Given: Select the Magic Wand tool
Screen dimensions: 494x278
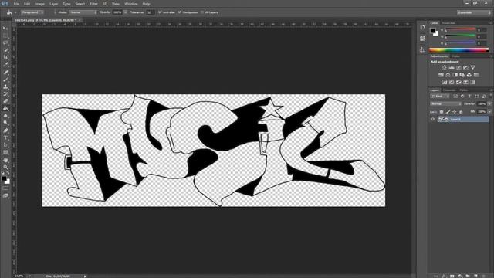Looking at the screenshot, I should click(x=5, y=50).
